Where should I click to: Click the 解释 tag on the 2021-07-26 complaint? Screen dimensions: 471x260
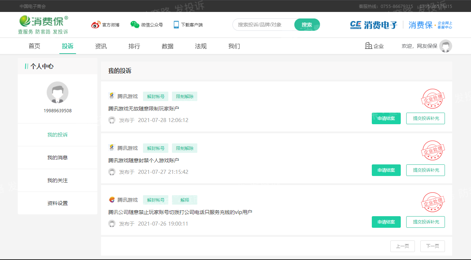coord(185,200)
